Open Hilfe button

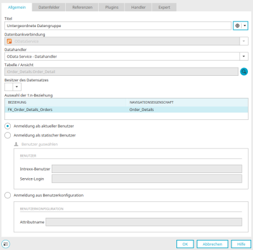click(x=241, y=244)
